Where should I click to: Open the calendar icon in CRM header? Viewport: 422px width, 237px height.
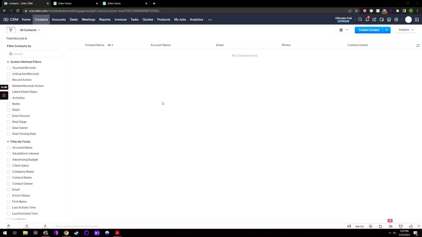click(x=382, y=19)
